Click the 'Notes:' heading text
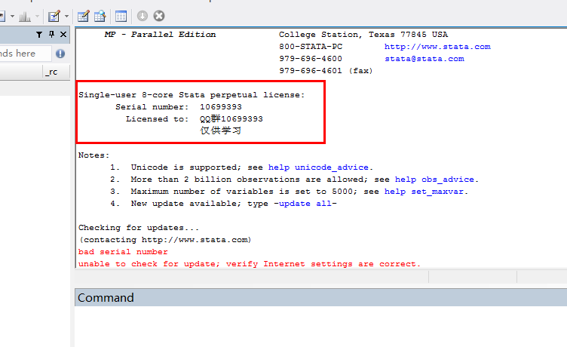This screenshot has width=567, height=347. (x=93, y=155)
